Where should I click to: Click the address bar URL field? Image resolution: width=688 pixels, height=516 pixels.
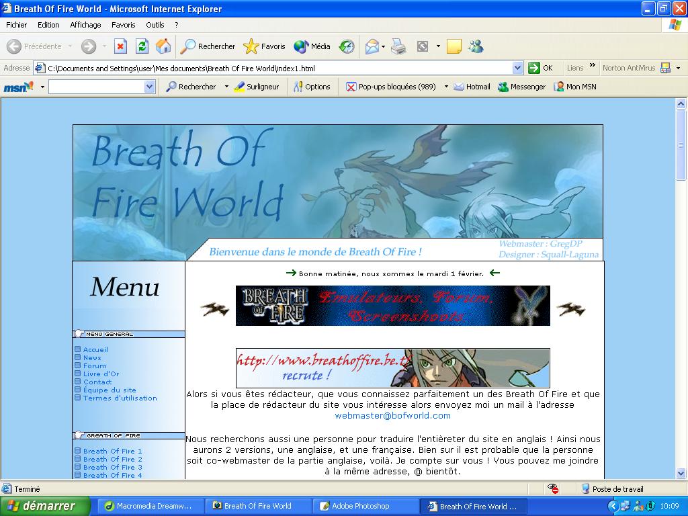coord(279,68)
